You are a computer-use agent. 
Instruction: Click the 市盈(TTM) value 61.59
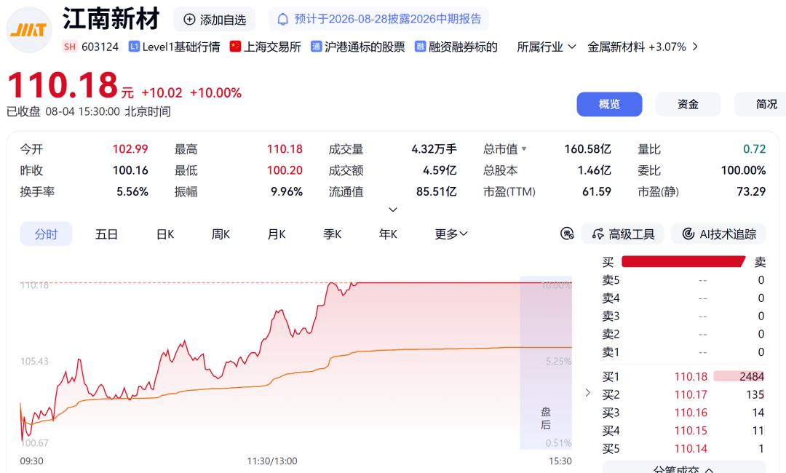tap(597, 191)
